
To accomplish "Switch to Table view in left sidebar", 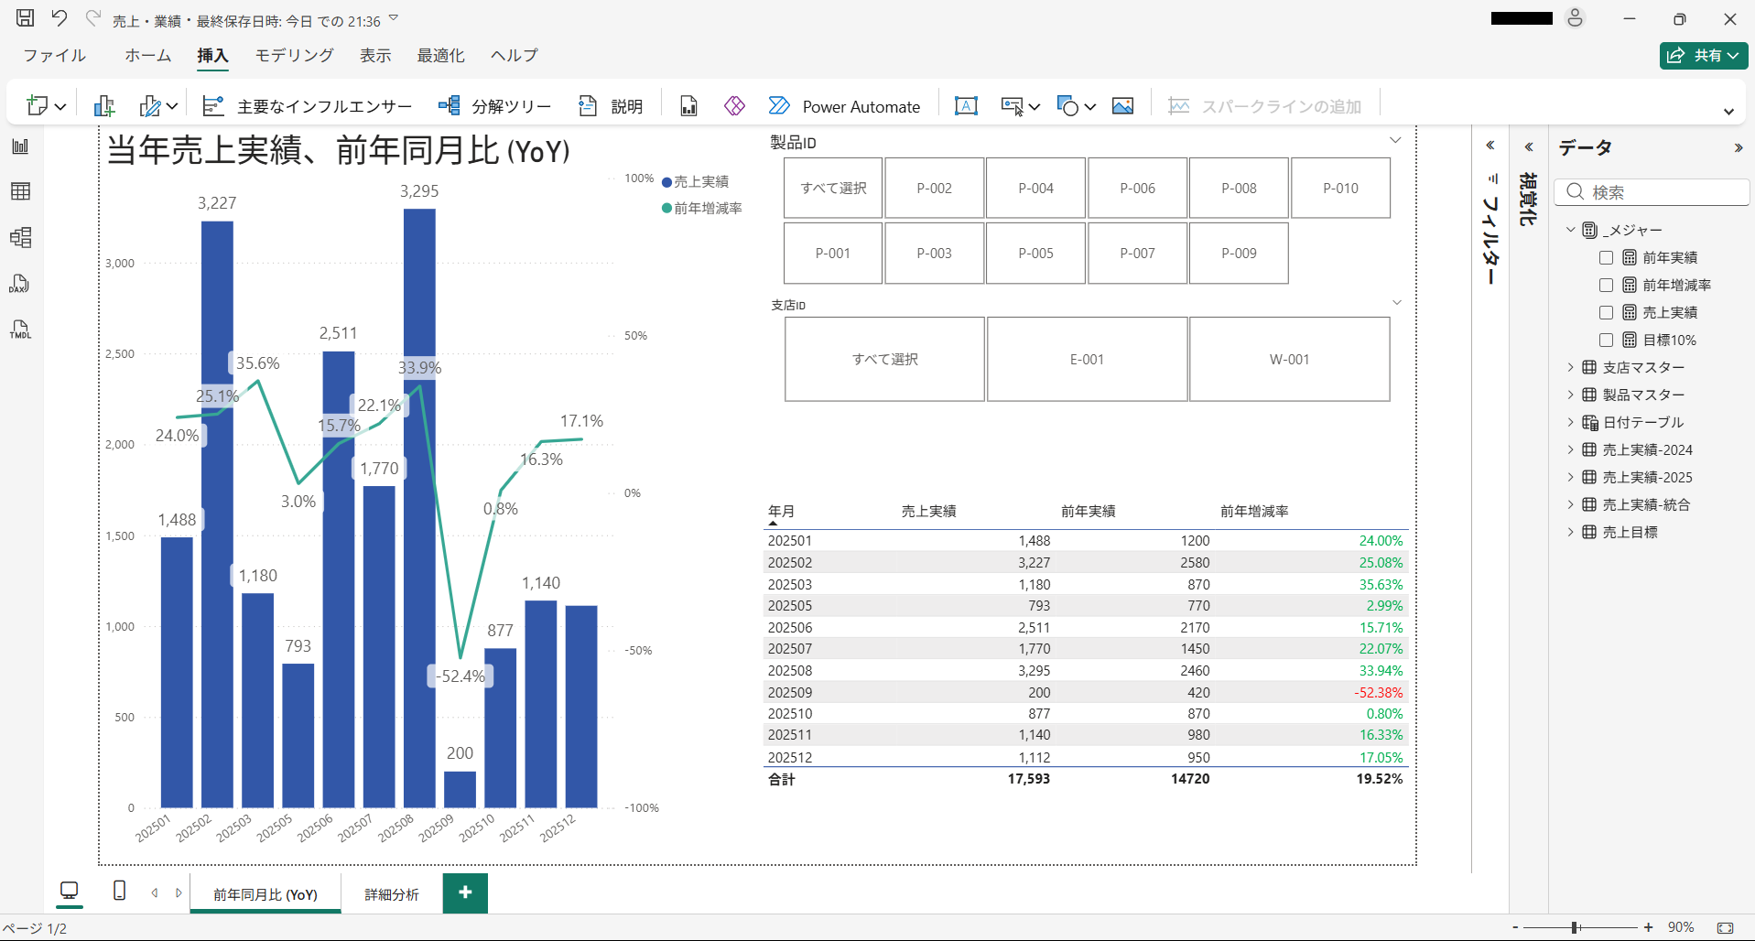I will click(20, 191).
